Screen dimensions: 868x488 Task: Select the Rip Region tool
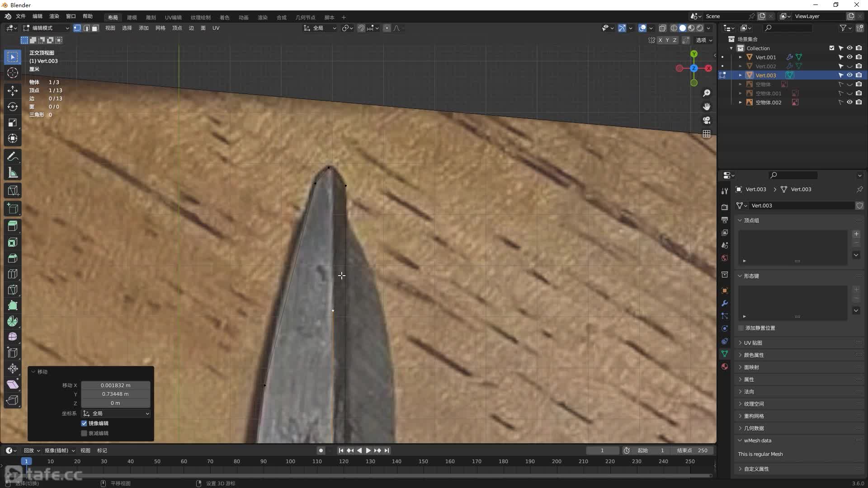(x=13, y=400)
